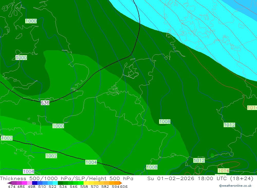This screenshot has width=257, height=188.
Task: Click the red 1014 label near Italy
Action: (x=223, y=171)
